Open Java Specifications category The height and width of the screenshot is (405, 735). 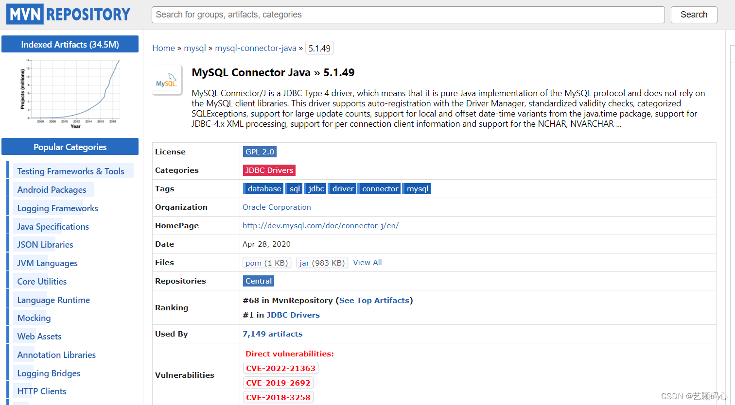point(53,226)
